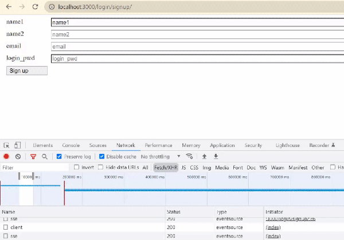Activate the inspect element picker icon
344x240 pixels.
[x=7, y=146]
